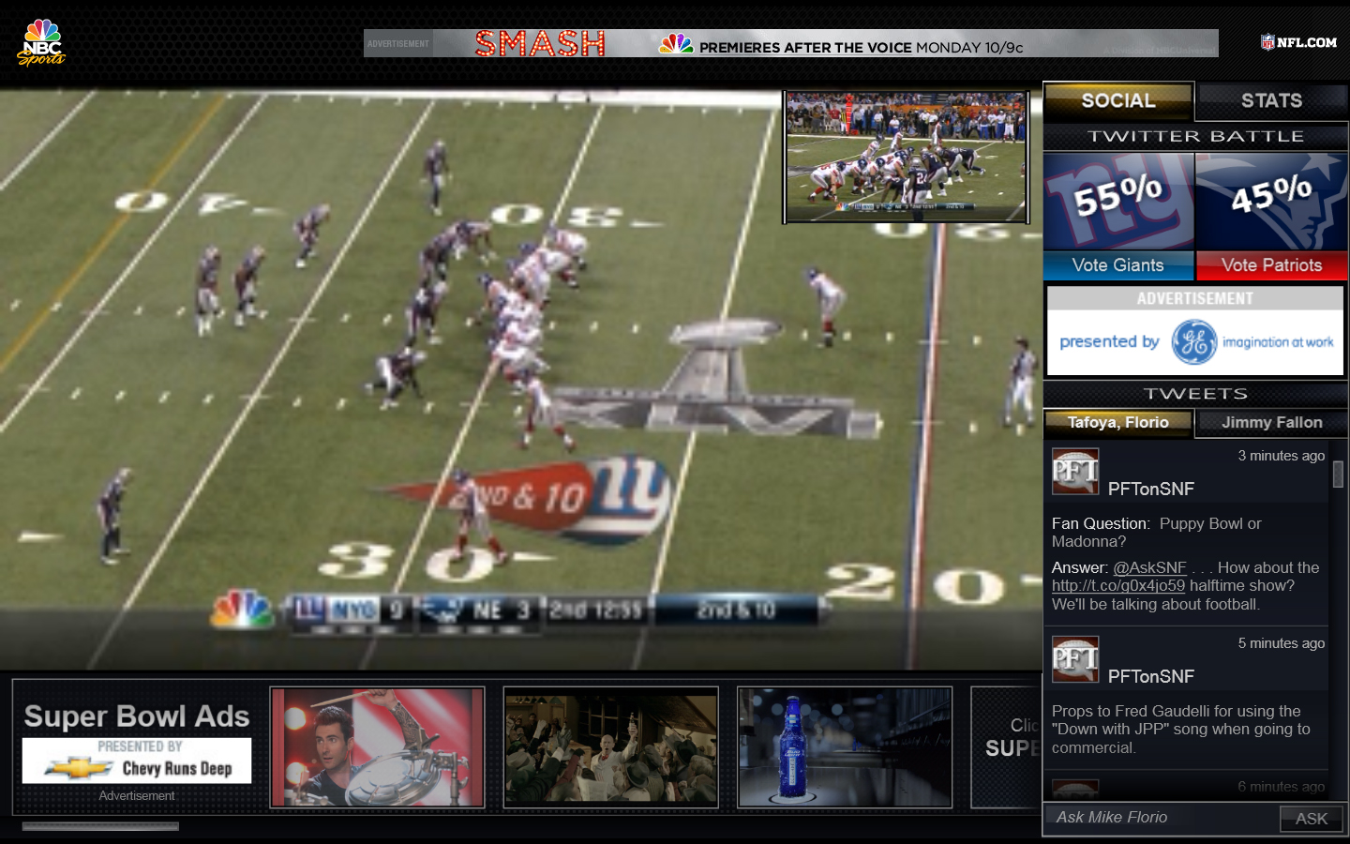Click the GE logo in advertisement
The width and height of the screenshot is (1350, 844).
pyautogui.click(x=1193, y=342)
